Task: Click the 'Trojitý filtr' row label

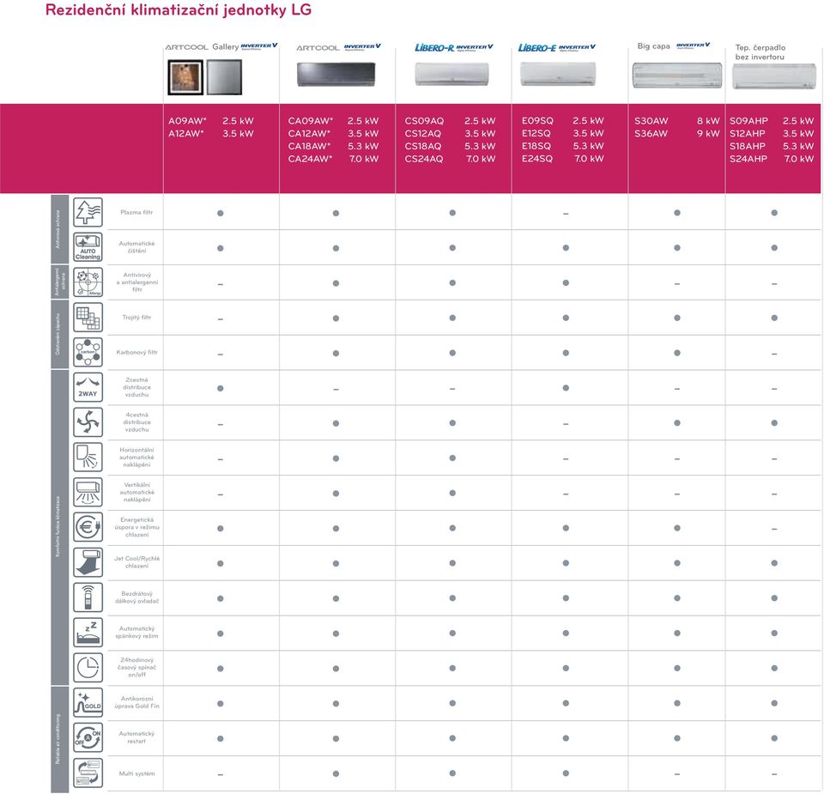Action: click(136, 318)
